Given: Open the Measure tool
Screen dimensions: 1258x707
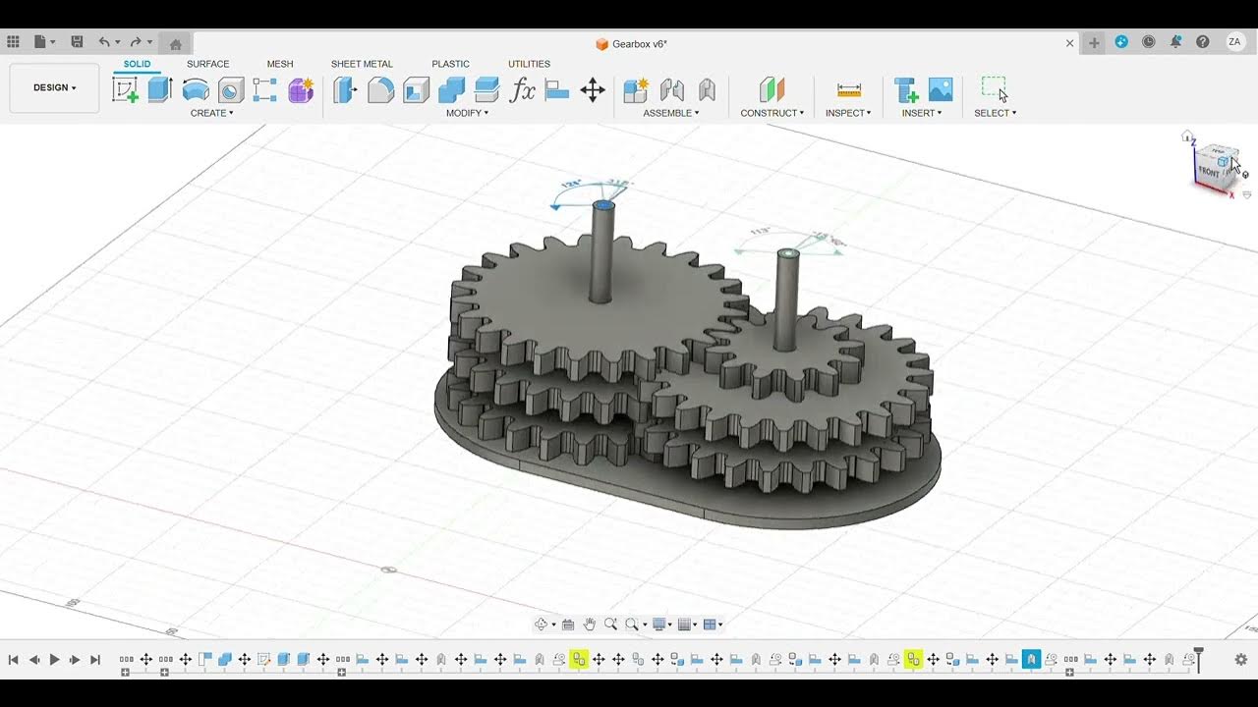Looking at the screenshot, I should pos(848,90).
